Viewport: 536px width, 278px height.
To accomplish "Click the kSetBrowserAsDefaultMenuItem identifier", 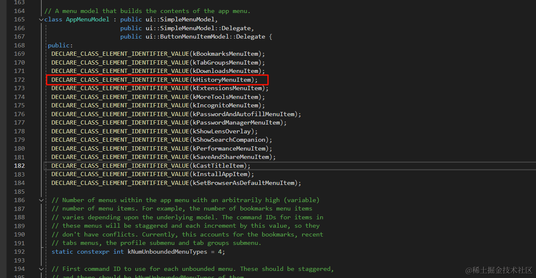I will (x=244, y=183).
